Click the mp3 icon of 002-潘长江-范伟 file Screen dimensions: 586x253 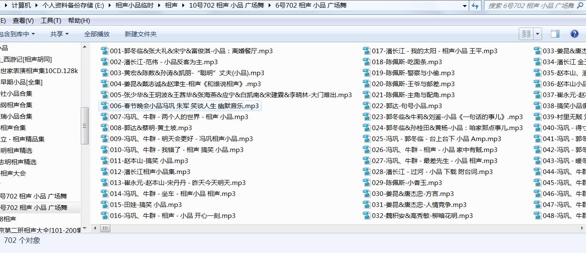pos(105,62)
